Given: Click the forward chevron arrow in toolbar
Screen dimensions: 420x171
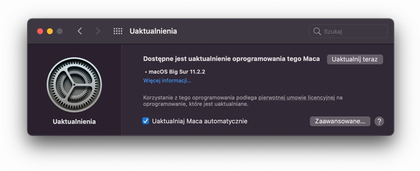Looking at the screenshot, I should tap(98, 31).
